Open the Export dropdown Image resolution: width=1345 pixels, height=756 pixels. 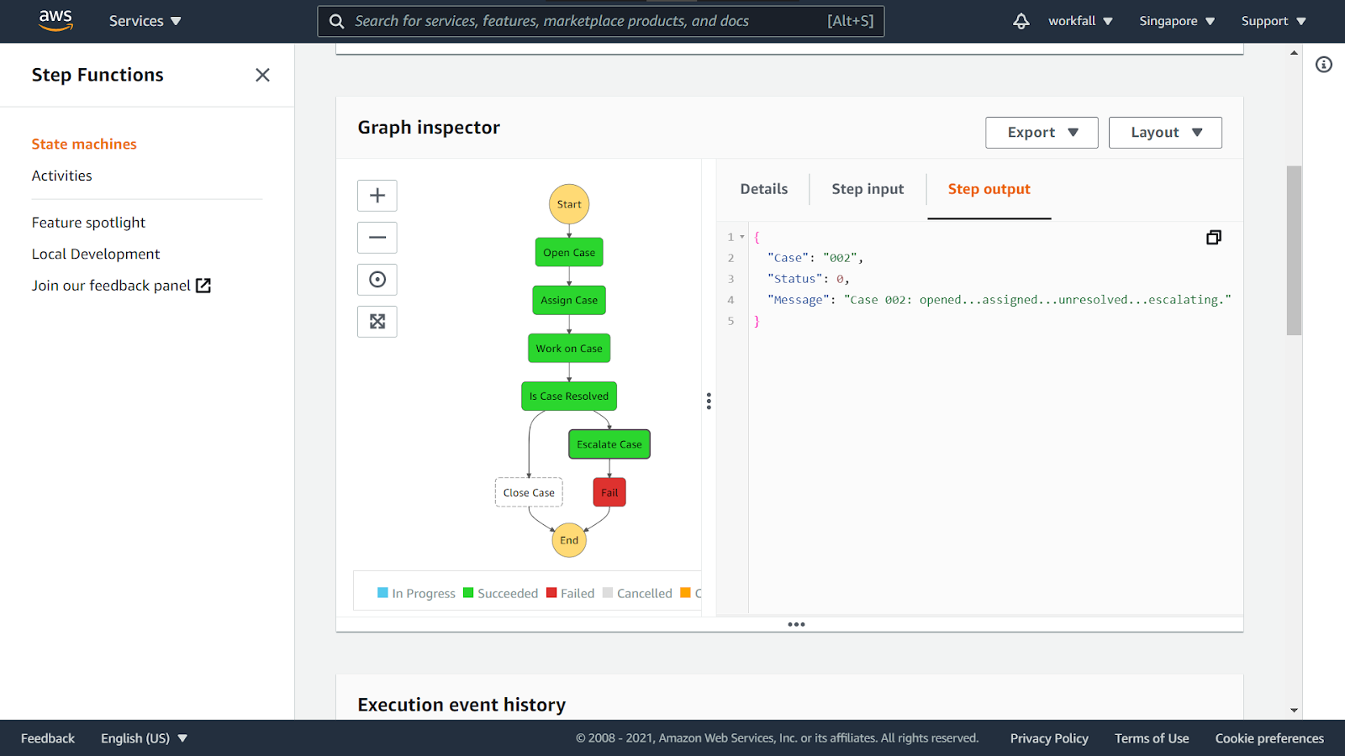(1042, 133)
